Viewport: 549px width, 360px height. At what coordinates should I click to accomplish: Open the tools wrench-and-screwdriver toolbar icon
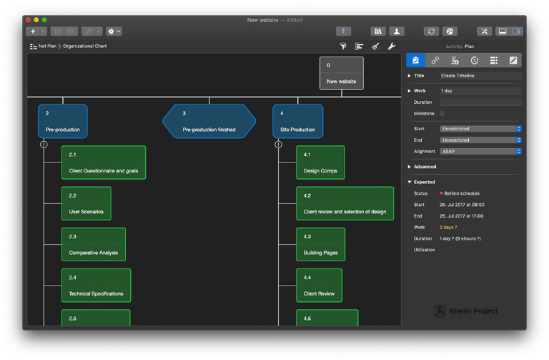click(x=484, y=31)
